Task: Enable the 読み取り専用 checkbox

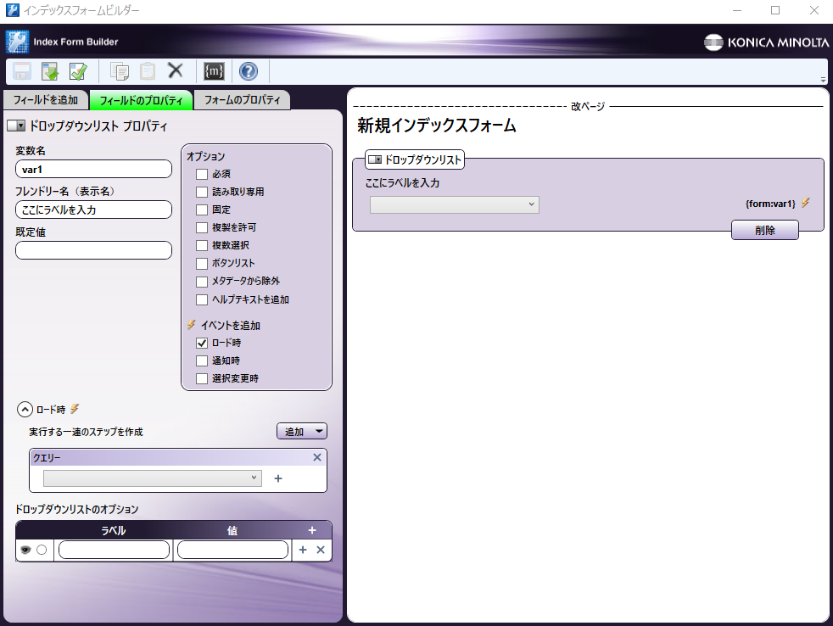Action: (202, 192)
